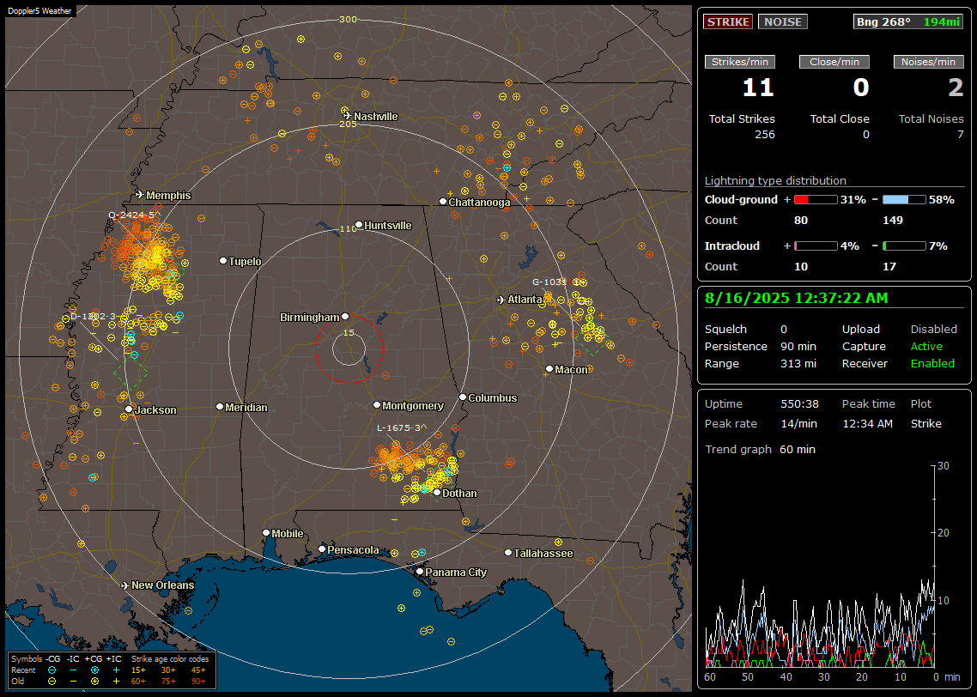Image resolution: width=977 pixels, height=697 pixels.
Task: Click the date and time 8/16/2025 12:37:22 AM
Action: pos(797,299)
